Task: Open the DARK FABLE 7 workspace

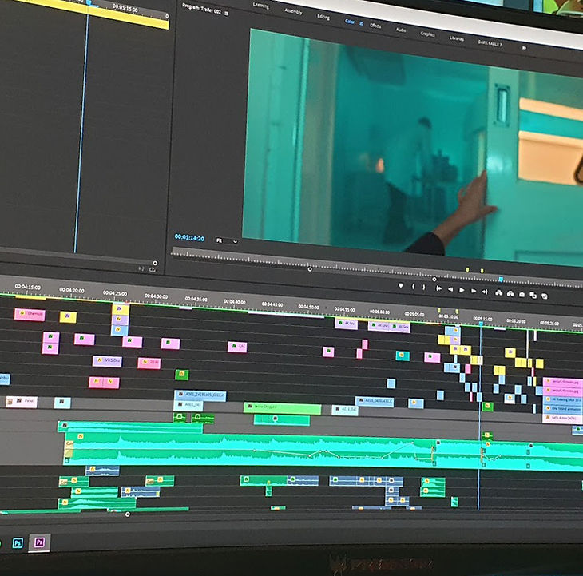Action: pyautogui.click(x=490, y=43)
